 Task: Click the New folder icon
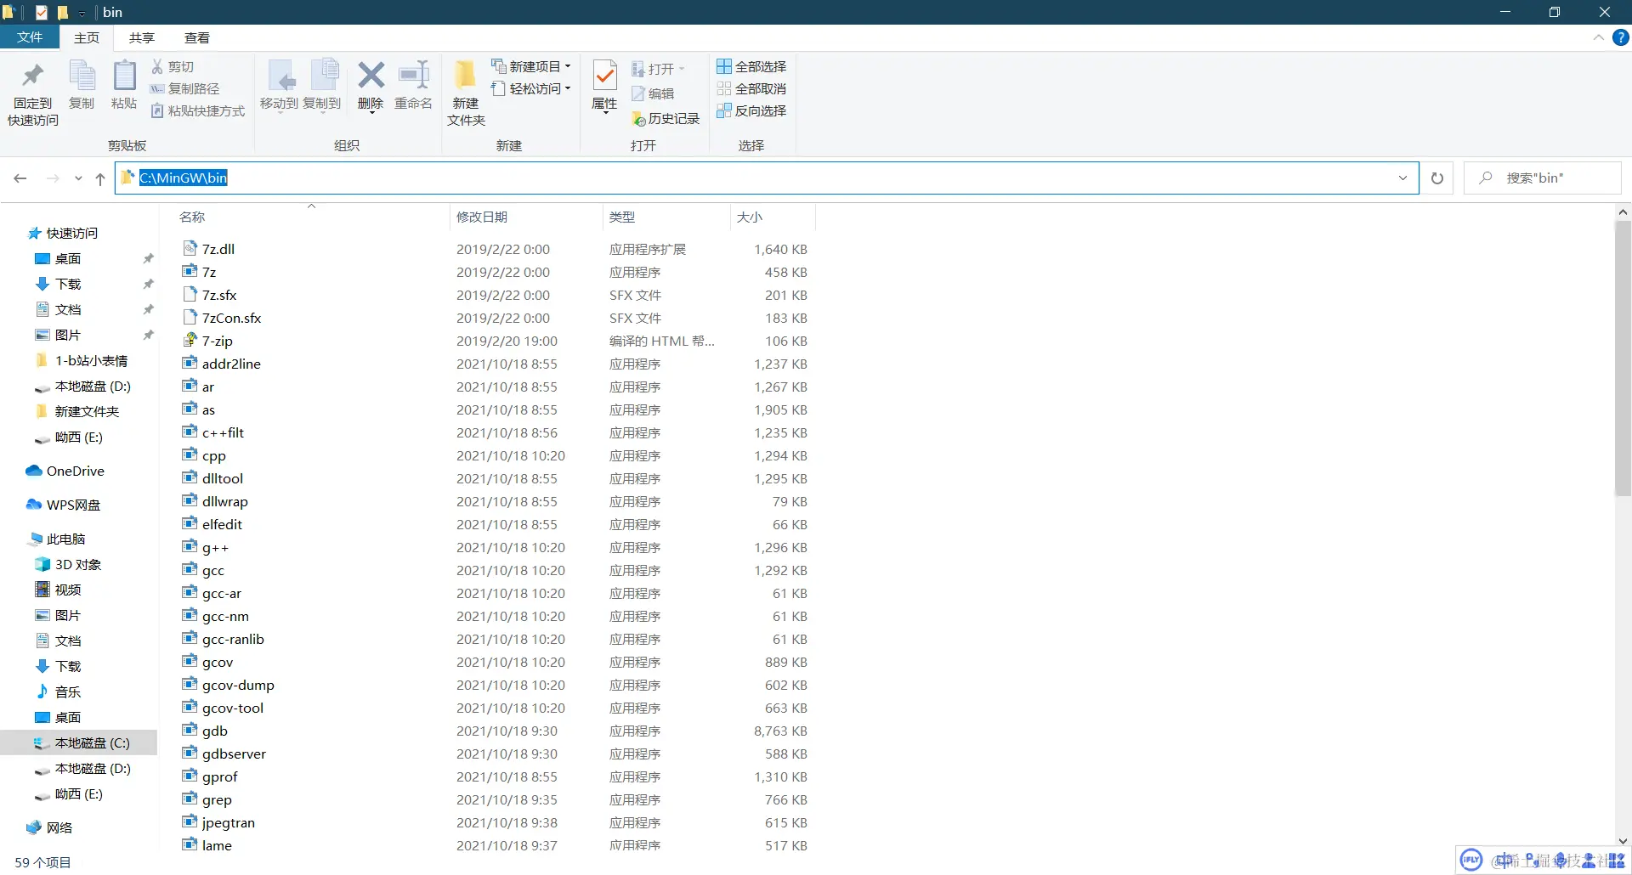pyautogui.click(x=466, y=76)
